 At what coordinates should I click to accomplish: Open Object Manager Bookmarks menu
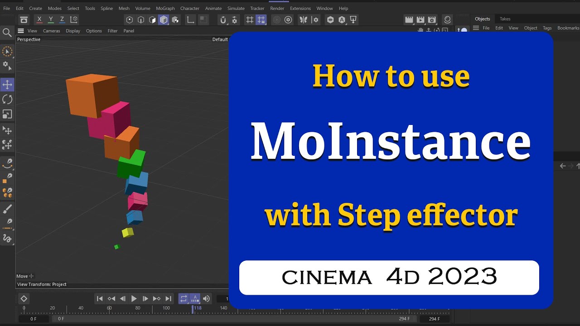(568, 28)
